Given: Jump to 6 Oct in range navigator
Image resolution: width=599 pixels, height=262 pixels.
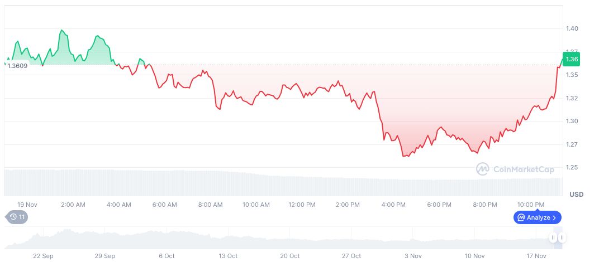Looking at the screenshot, I should (167, 256).
